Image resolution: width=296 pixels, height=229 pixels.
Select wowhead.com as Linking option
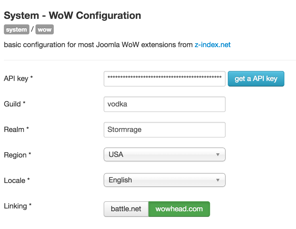tap(179, 209)
